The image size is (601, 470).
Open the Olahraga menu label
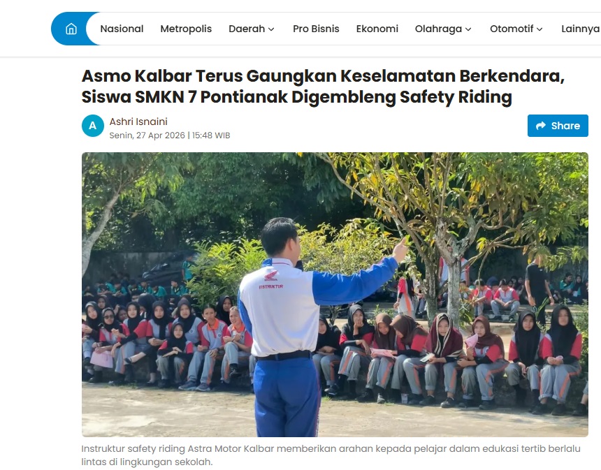point(438,29)
